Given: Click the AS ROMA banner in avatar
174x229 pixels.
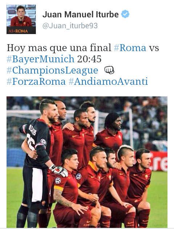Looking at the screenshot, I should 21,30.
